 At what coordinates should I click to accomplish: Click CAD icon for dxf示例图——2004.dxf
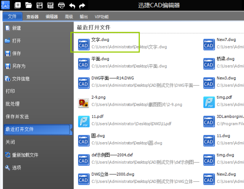coord(84,160)
